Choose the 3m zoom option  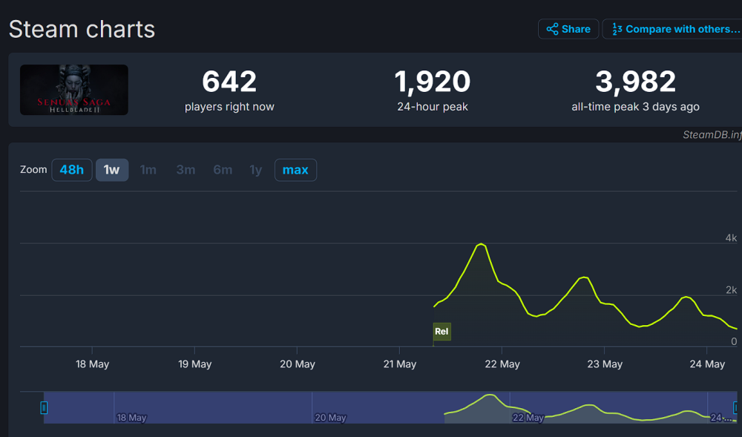(185, 170)
